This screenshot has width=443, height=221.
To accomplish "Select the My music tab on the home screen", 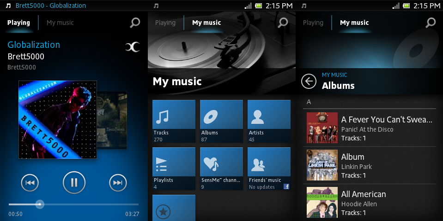I will click(x=206, y=23).
